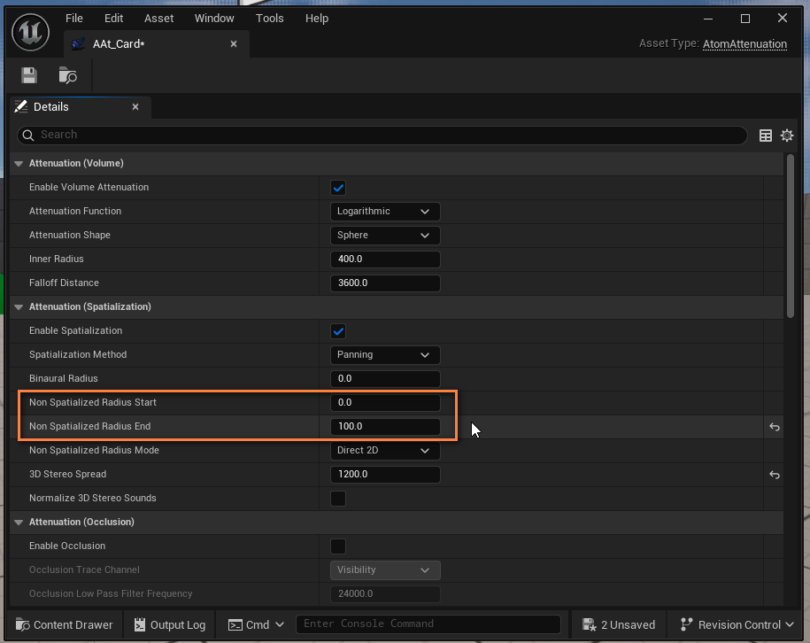Toggle Enable Spatialization checkbox
The width and height of the screenshot is (810, 643).
(x=338, y=331)
